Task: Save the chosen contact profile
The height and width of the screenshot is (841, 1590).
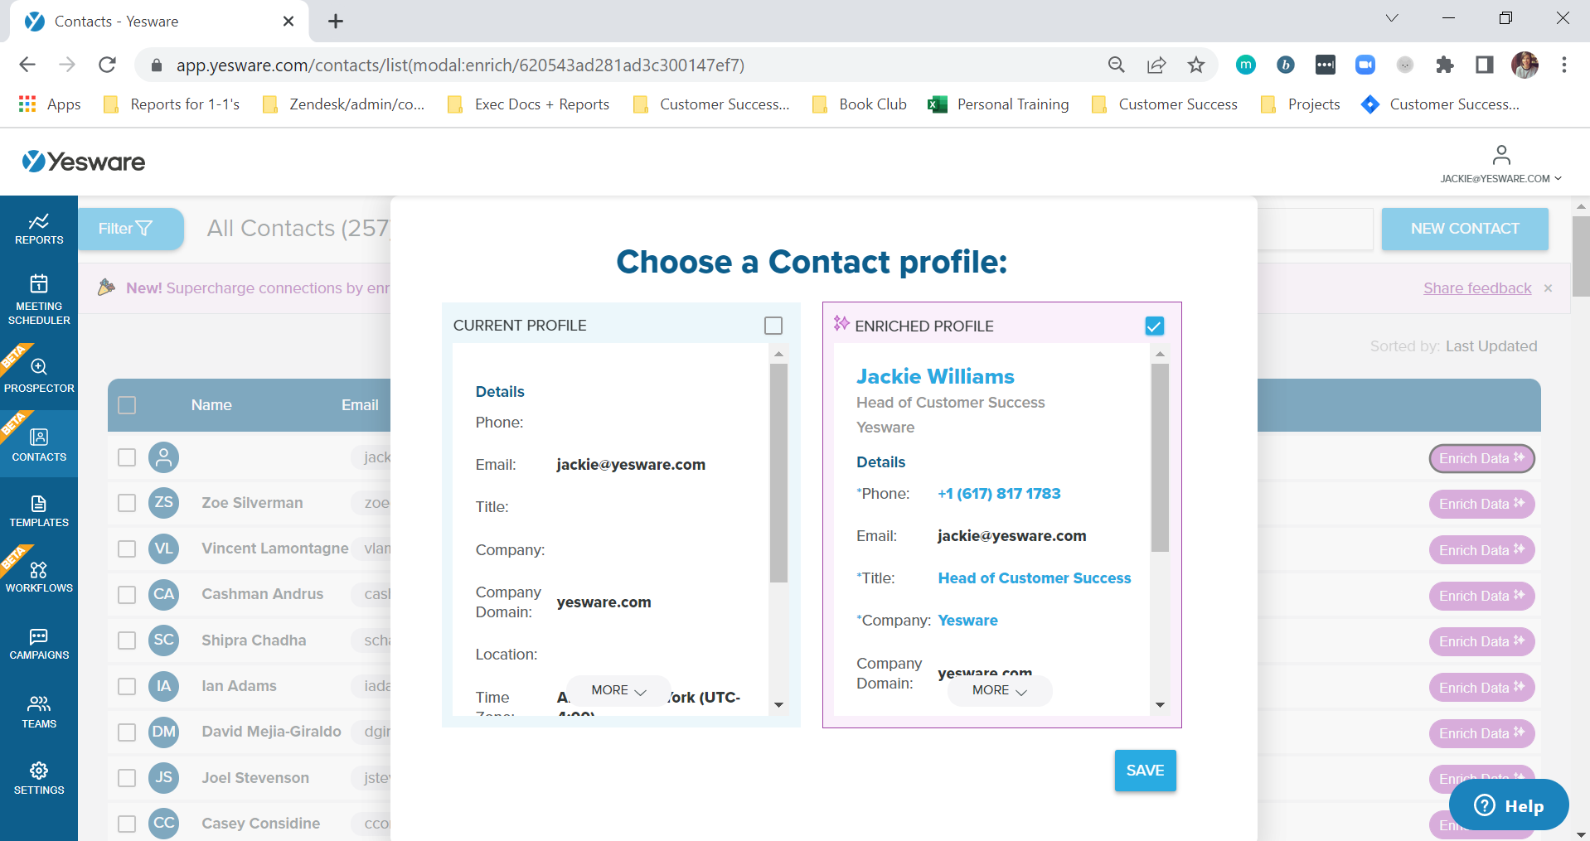Action: pyautogui.click(x=1145, y=771)
